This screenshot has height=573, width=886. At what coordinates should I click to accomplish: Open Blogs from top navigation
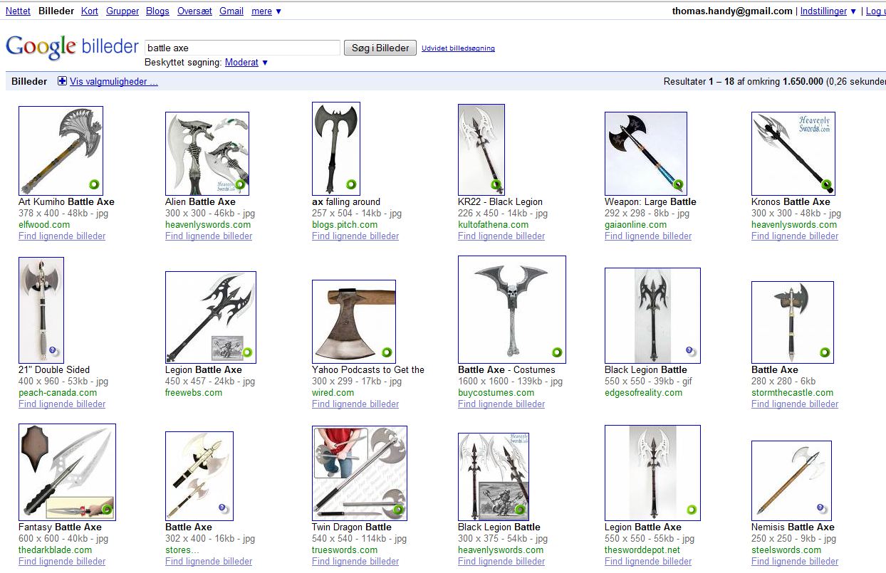pos(157,11)
